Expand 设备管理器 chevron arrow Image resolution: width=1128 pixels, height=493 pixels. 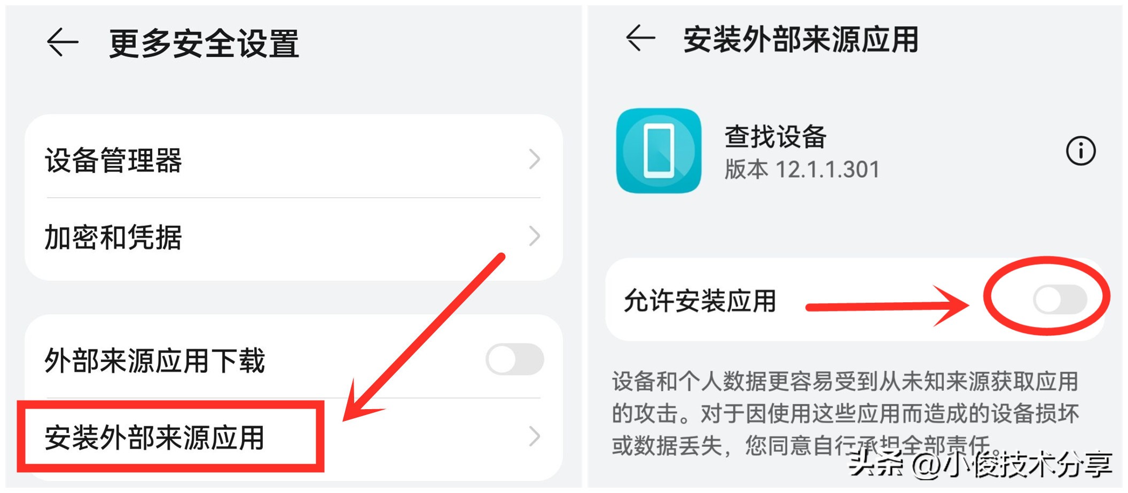[534, 159]
